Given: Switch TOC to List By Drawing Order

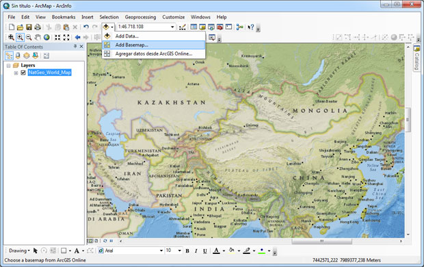Looking at the screenshot, I should click(x=9, y=55).
